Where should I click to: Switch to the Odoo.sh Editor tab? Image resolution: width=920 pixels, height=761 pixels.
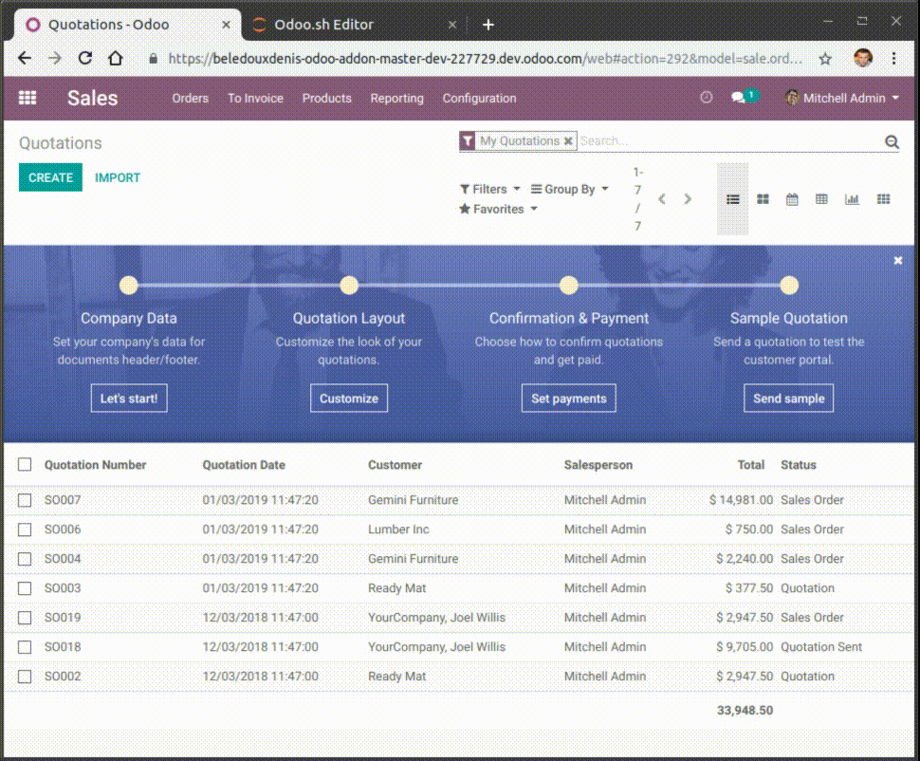click(x=323, y=25)
